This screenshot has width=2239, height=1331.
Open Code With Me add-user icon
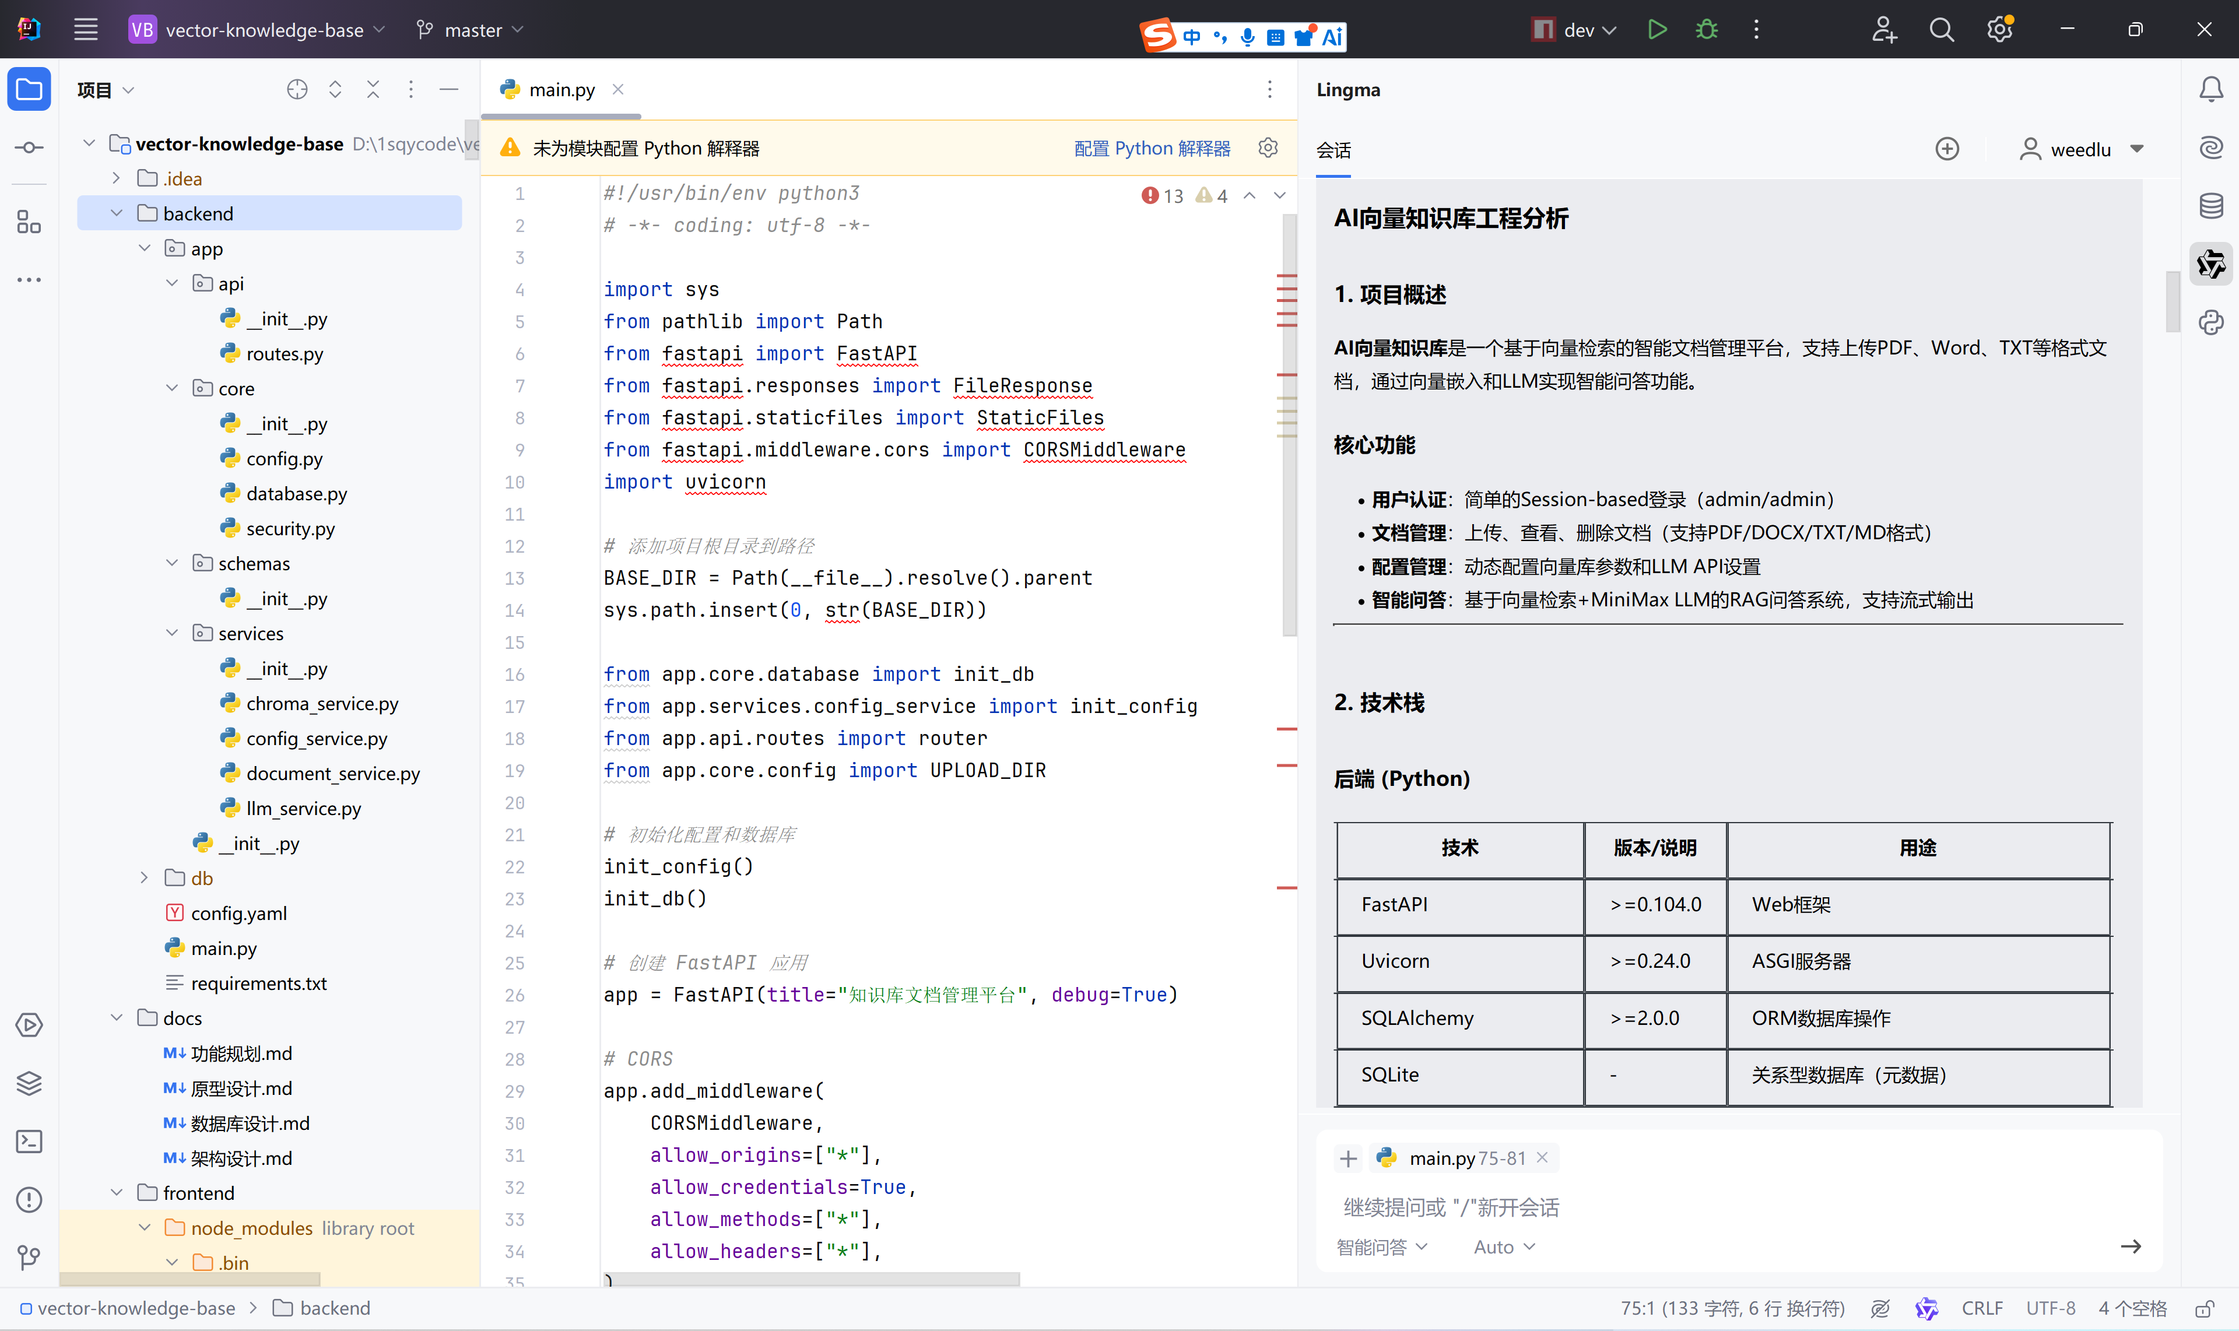pyautogui.click(x=1884, y=30)
